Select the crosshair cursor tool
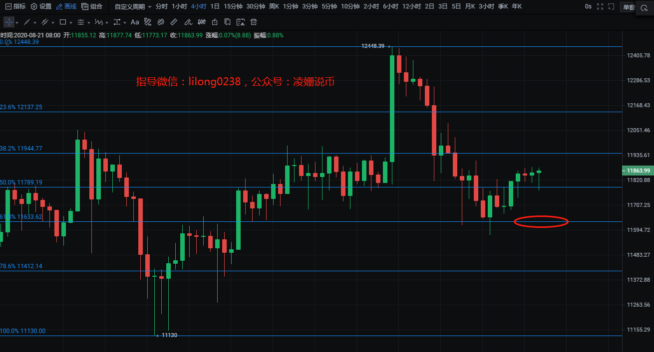This screenshot has height=352, width=654. click(x=9, y=22)
